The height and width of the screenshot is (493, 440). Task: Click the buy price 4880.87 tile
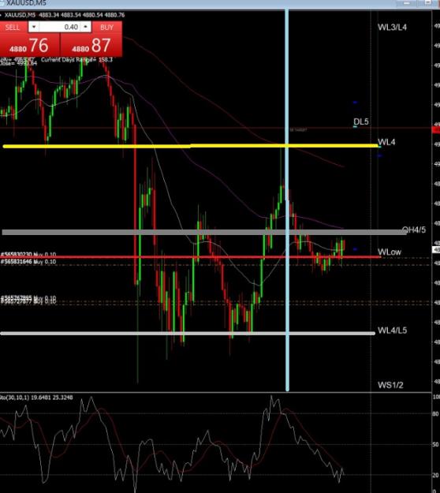(91, 45)
